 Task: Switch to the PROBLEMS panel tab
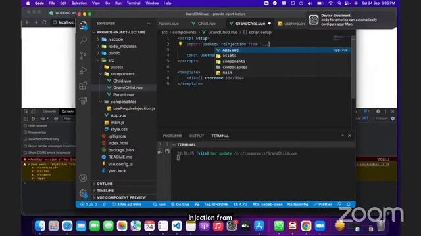172,136
